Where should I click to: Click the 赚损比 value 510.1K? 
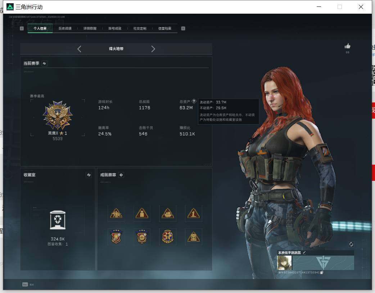pos(187,134)
